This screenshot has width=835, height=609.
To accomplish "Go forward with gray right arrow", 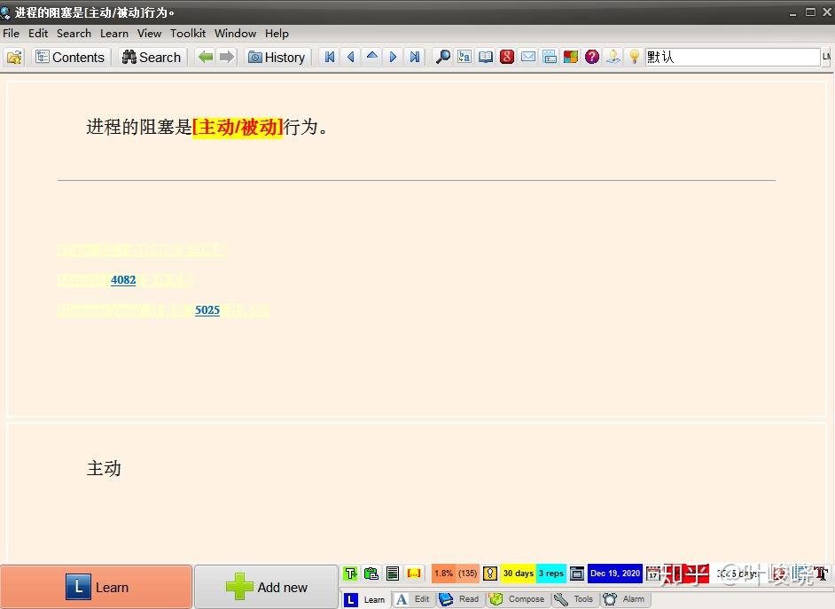I will click(227, 57).
